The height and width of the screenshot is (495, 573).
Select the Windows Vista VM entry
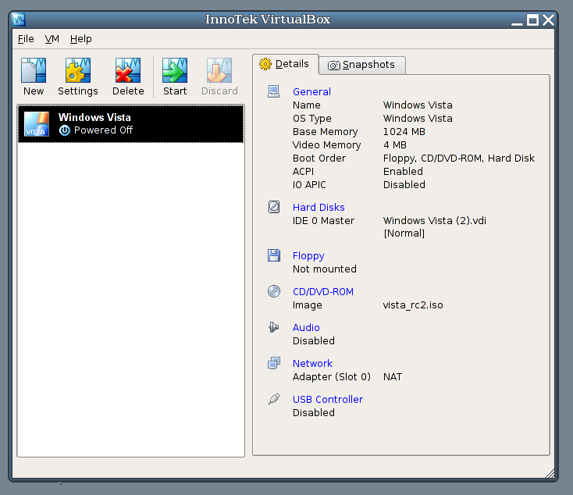pos(131,124)
